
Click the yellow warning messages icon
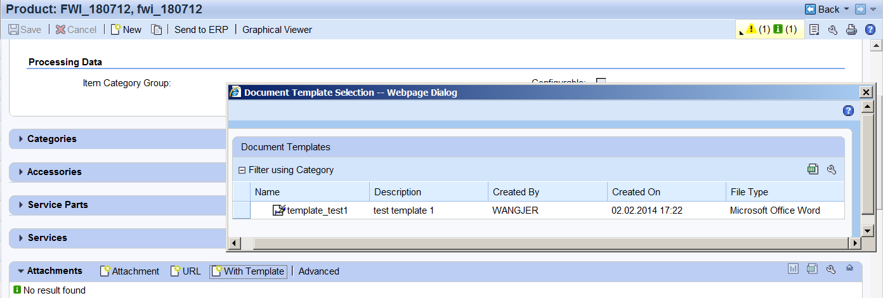click(752, 29)
